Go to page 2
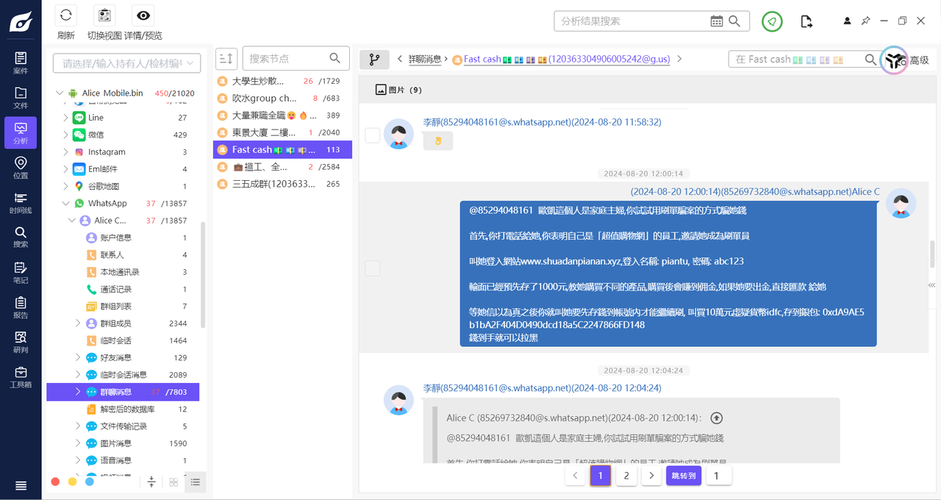 click(x=626, y=476)
